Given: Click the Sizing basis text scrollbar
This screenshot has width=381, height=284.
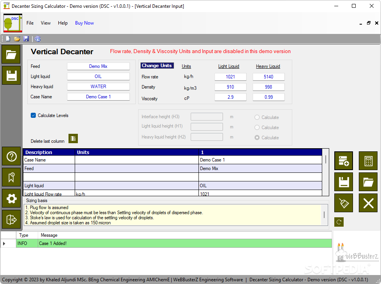Looking at the screenshot, I should point(324,215).
